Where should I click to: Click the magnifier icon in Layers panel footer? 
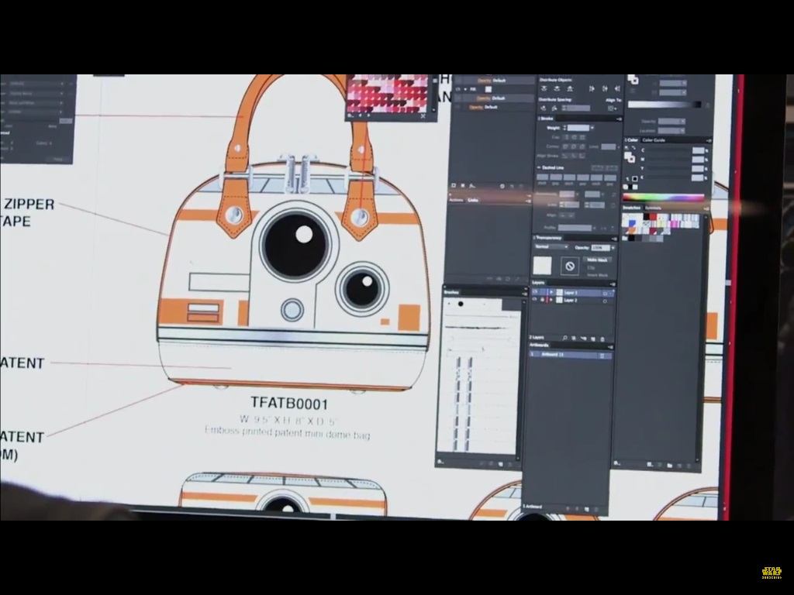point(564,339)
